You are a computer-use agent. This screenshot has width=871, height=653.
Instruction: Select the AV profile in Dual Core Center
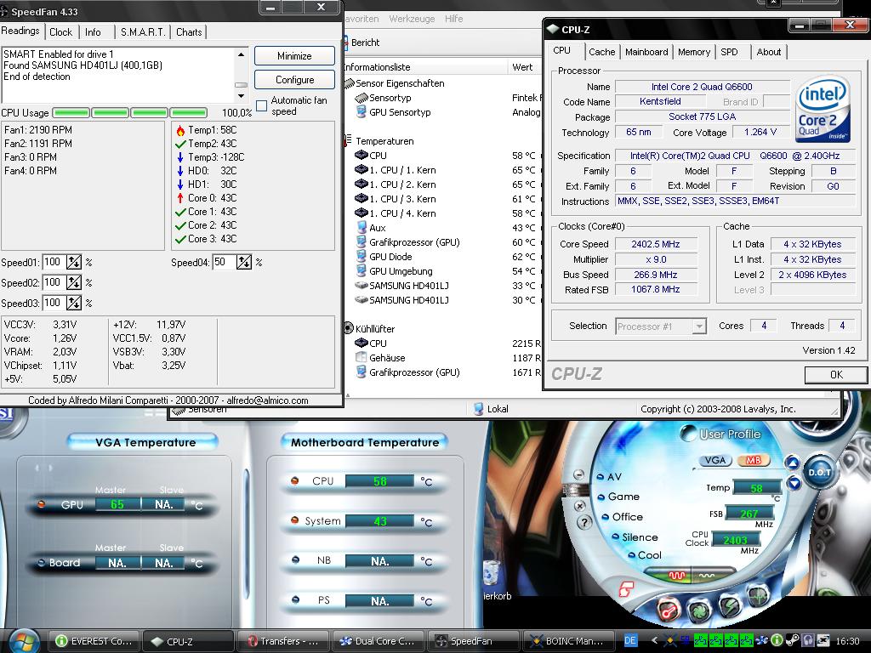(x=609, y=476)
